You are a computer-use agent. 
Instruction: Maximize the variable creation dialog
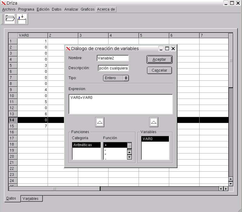point(167,49)
